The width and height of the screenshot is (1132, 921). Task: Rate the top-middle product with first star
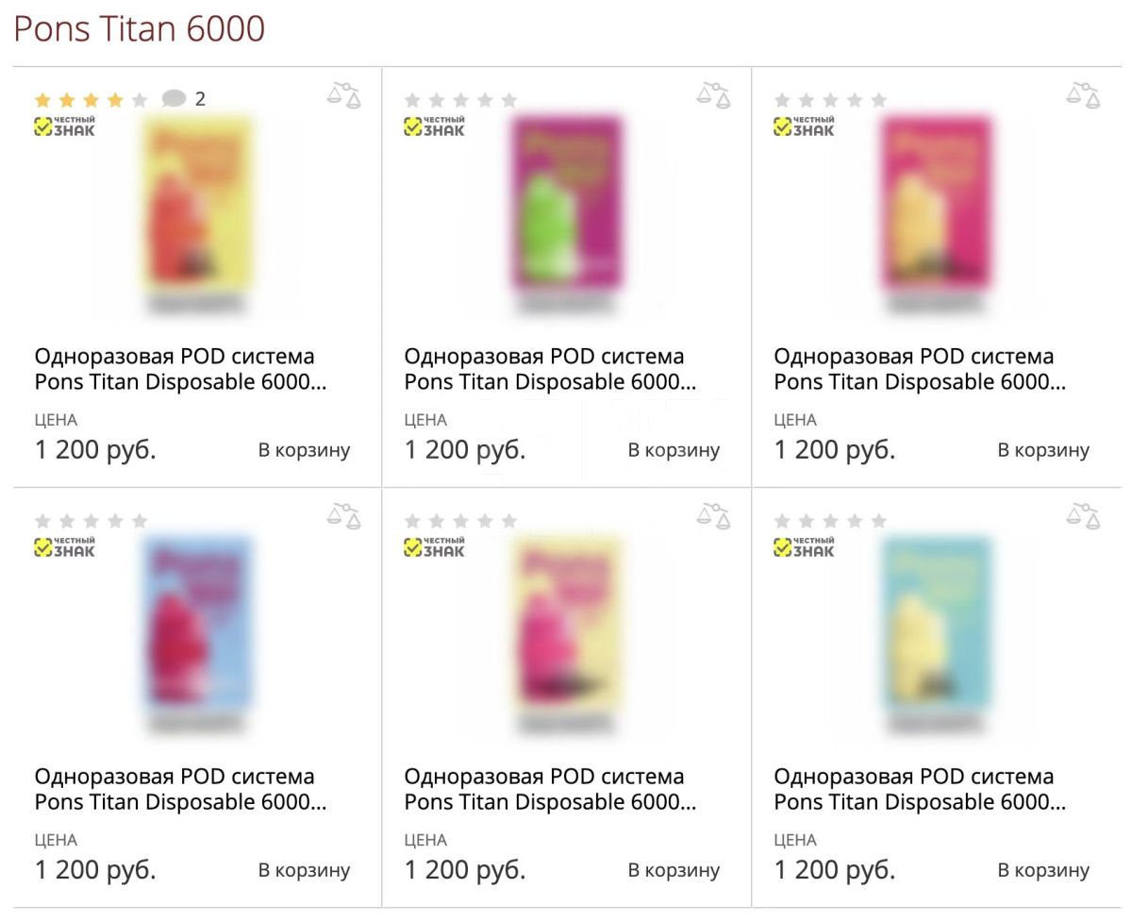pyautogui.click(x=412, y=97)
